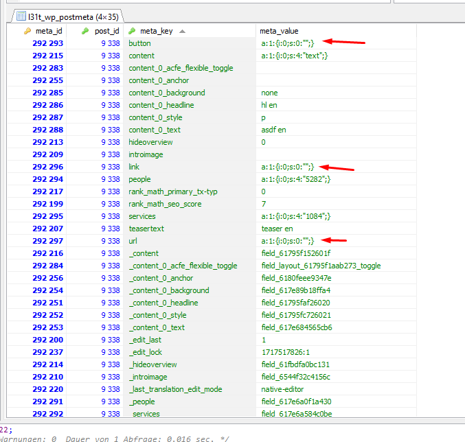Click the table icon on the l31t_wp_postmeta tab
Image resolution: width=465 pixels, height=442 pixels.
(x=21, y=16)
